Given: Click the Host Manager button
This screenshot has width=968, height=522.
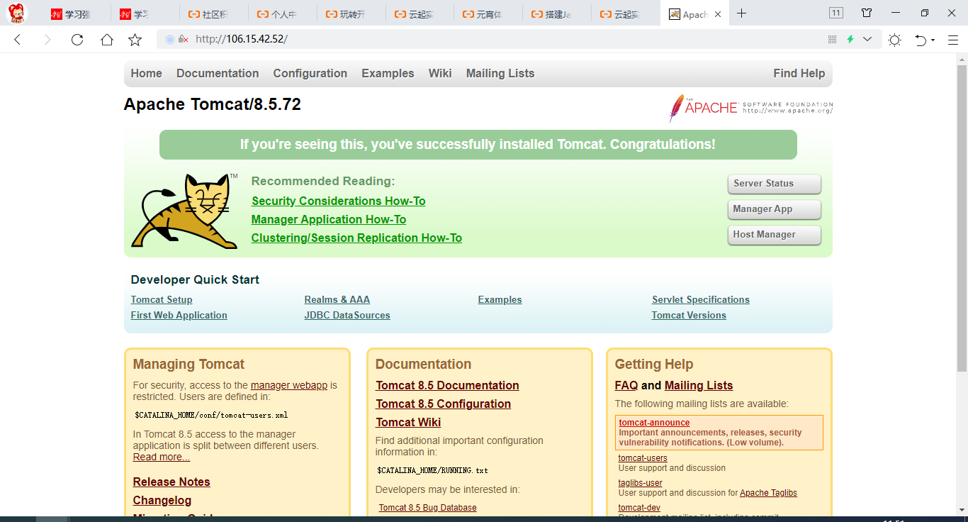Looking at the screenshot, I should pyautogui.click(x=774, y=235).
